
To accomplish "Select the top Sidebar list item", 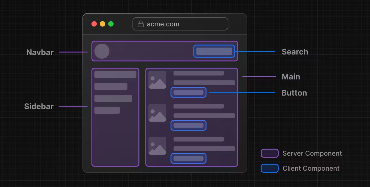I will coord(115,74).
